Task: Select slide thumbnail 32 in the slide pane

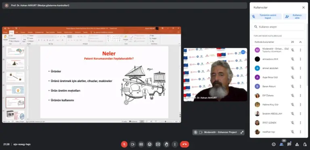Action: click(x=15, y=115)
